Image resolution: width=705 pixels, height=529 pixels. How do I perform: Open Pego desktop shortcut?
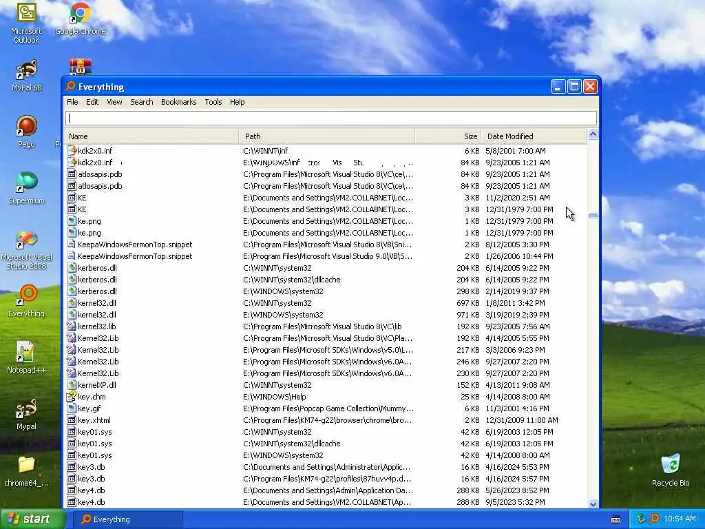26,132
